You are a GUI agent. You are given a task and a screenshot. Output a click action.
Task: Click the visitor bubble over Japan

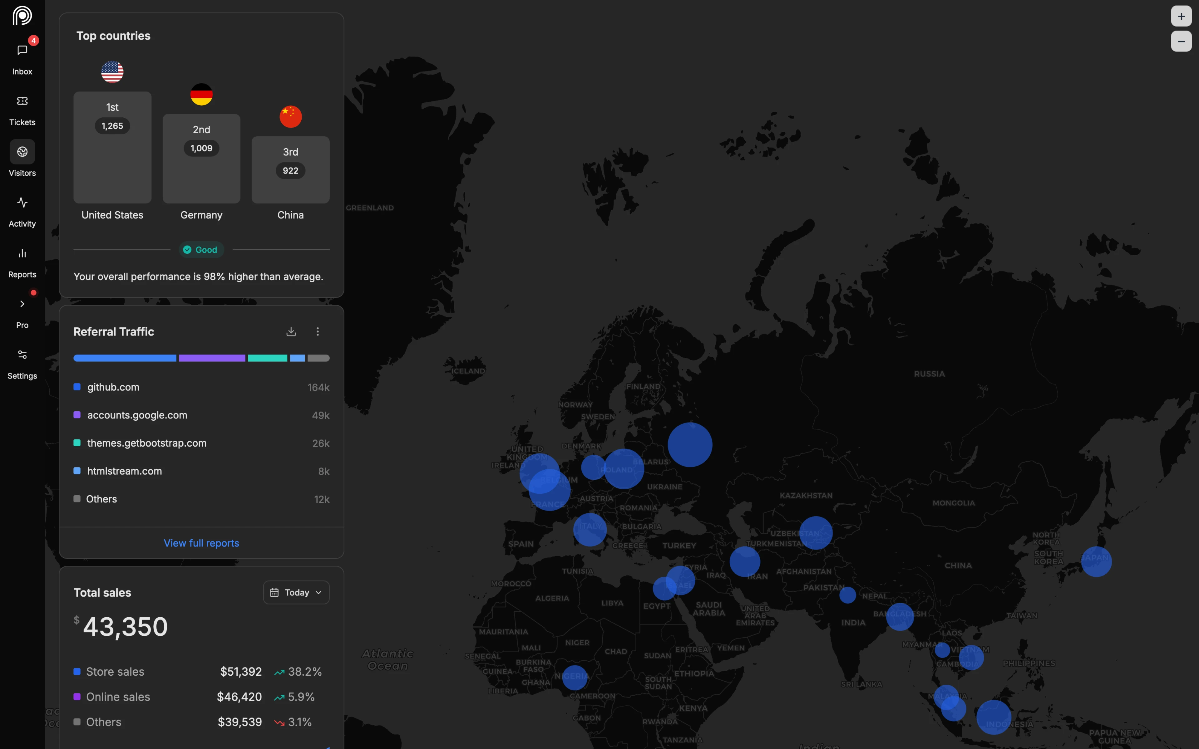coord(1096,561)
